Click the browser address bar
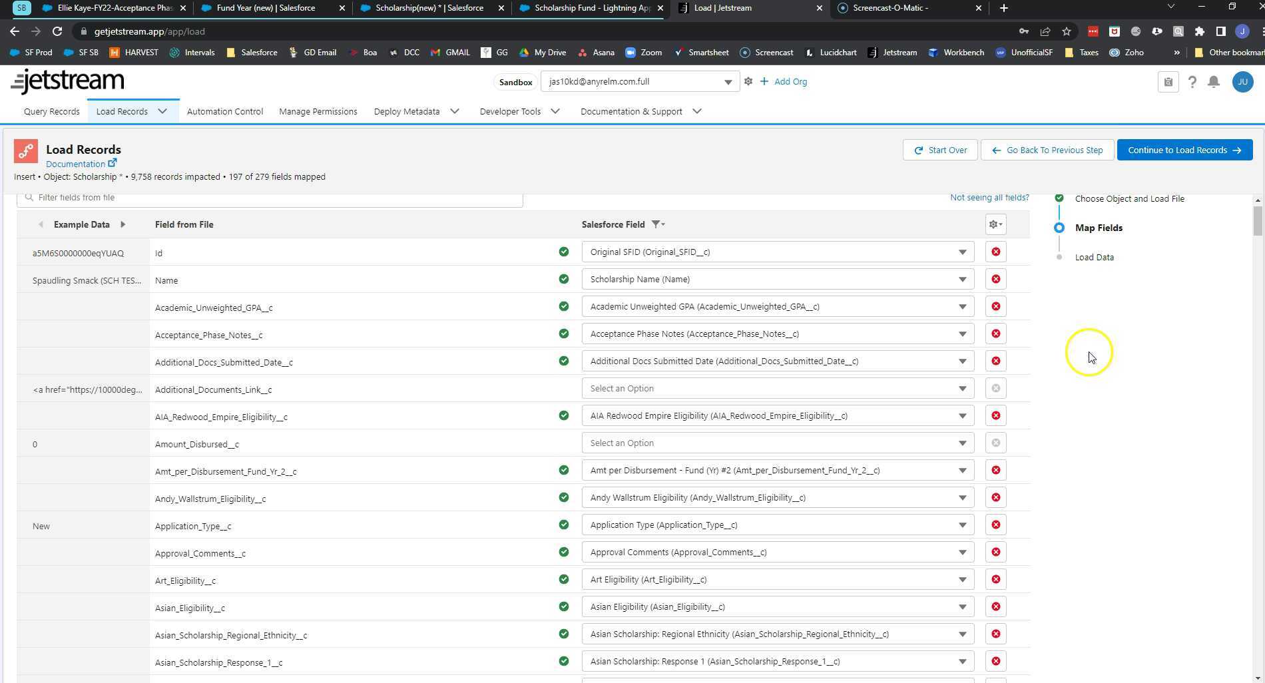The width and height of the screenshot is (1265, 683). [546, 31]
